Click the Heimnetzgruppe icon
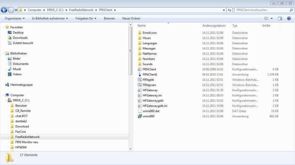The height and width of the screenshot is (165, 295). tap(7, 85)
